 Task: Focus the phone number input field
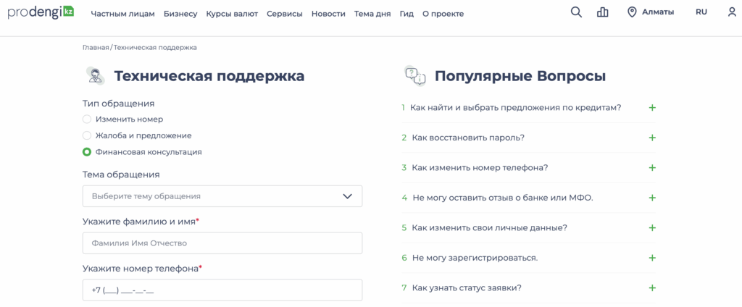click(222, 290)
